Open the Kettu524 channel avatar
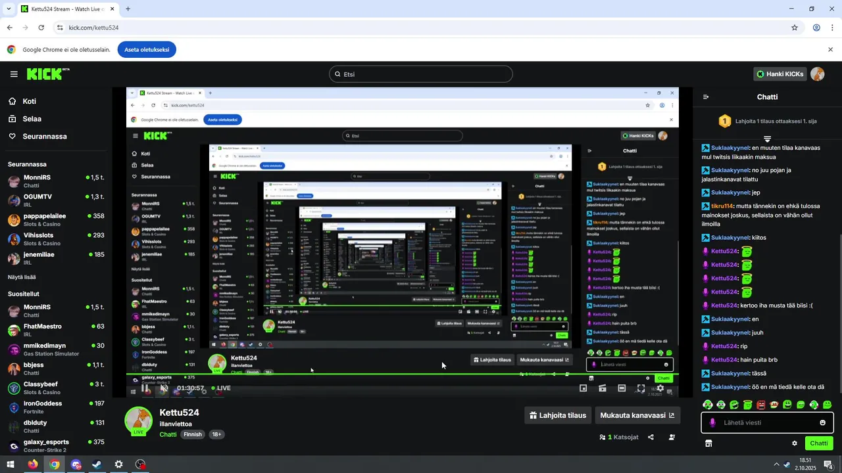 139,422
